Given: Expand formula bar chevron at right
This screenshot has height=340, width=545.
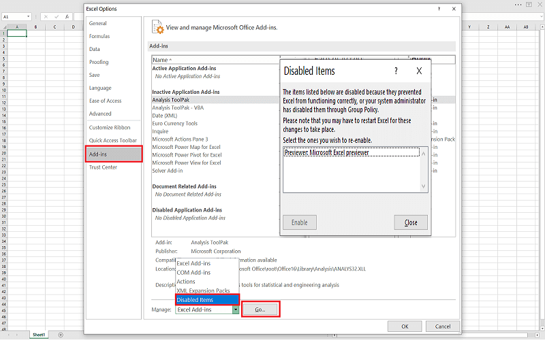Looking at the screenshot, I should (541, 16).
